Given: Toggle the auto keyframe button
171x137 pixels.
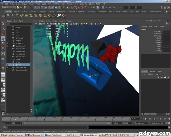Looking at the screenshot, I should pos(166,123).
